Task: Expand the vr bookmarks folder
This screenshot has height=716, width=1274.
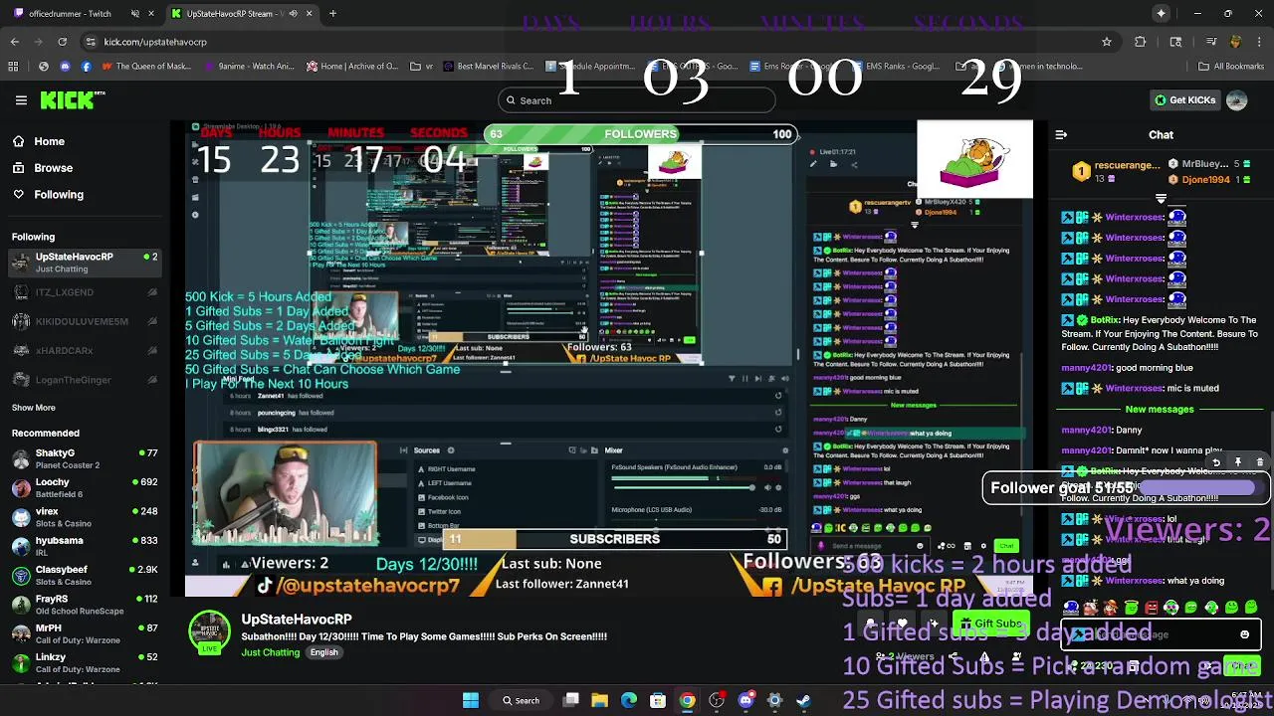Action: 422,67
